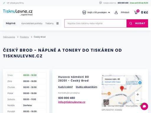Screen dimensions: 151x113
Task: Select Náplně menu item
Action: click(11, 23)
